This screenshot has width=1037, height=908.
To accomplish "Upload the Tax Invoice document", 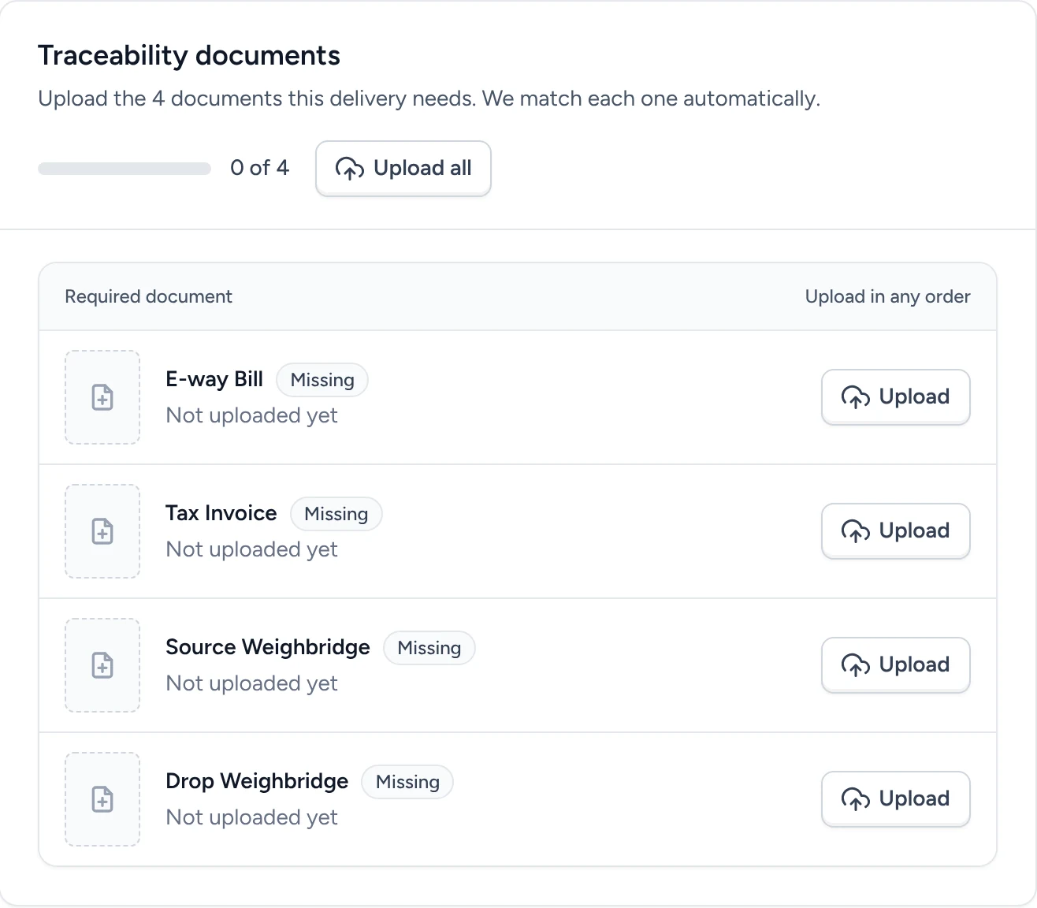I will point(896,530).
